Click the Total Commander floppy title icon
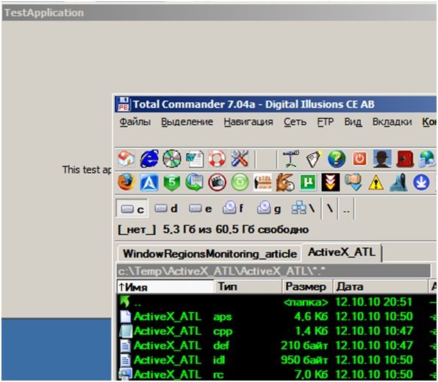The width and height of the screenshot is (438, 382). tap(123, 105)
